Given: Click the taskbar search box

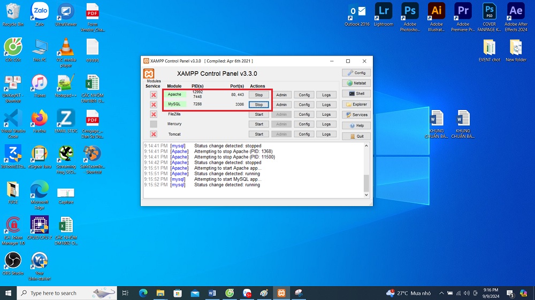Looking at the screenshot, I should tap(67, 293).
